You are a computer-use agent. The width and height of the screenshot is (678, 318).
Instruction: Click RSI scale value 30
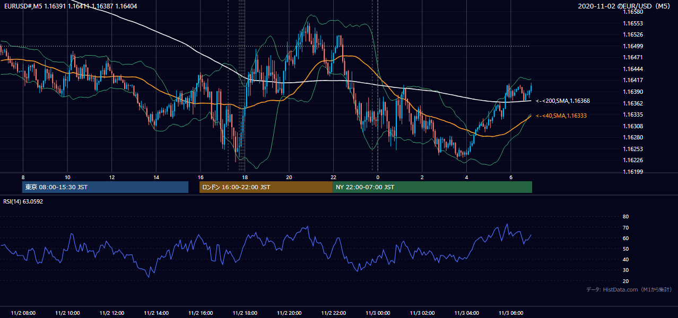click(625, 270)
